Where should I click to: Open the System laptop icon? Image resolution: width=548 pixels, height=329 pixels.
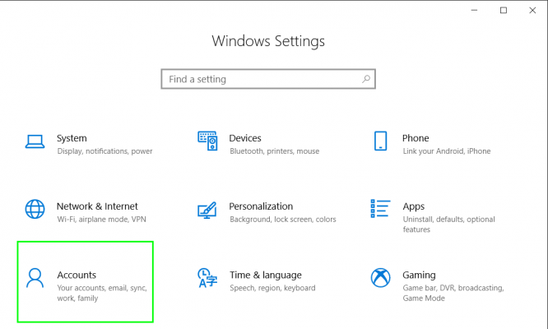tap(35, 141)
